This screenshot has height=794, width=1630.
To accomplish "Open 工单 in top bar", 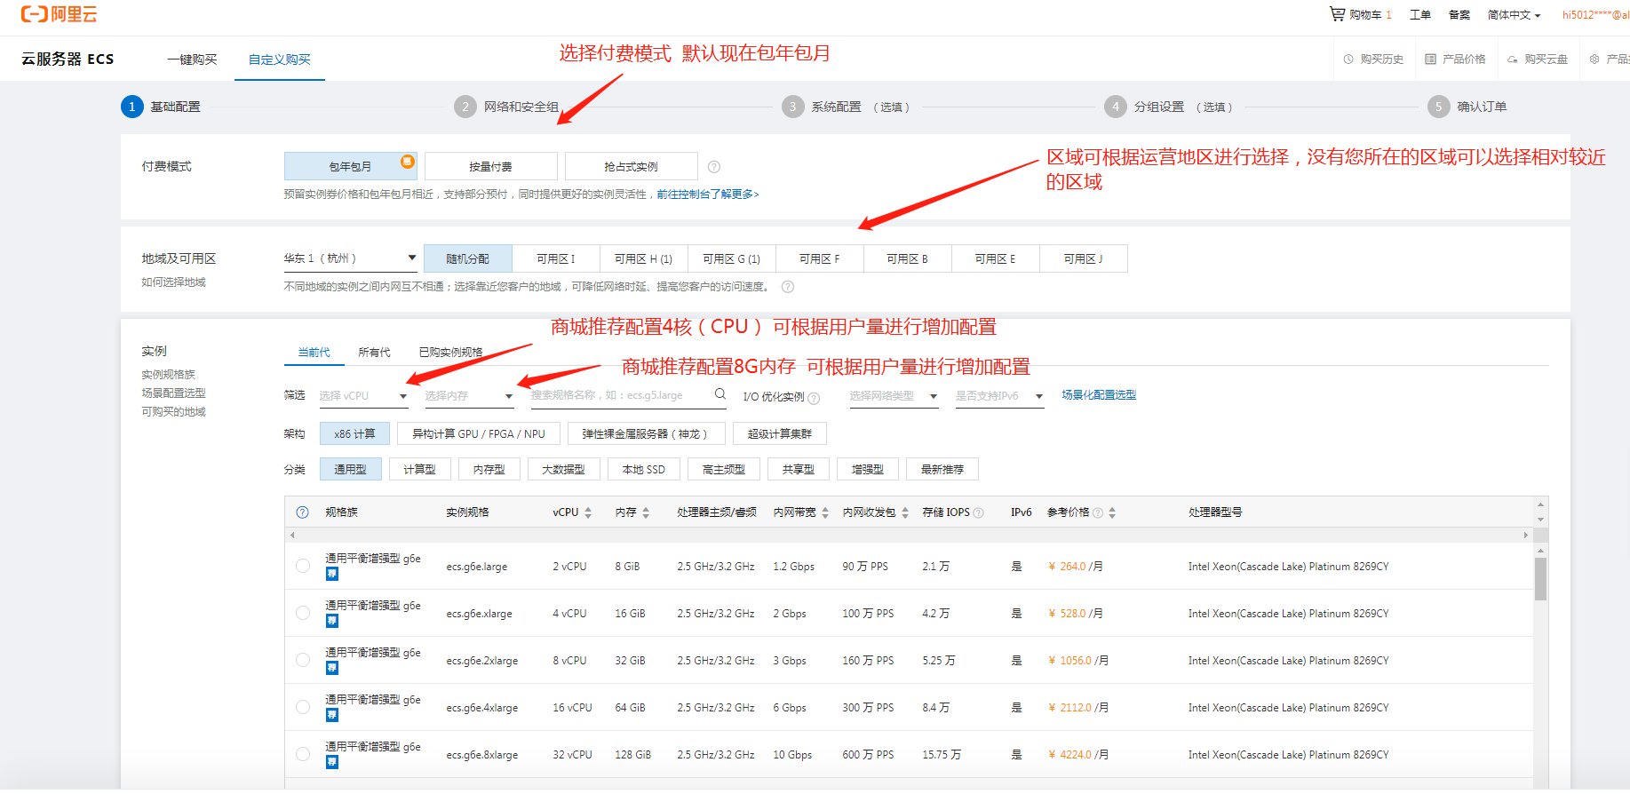I will 1420,15.
